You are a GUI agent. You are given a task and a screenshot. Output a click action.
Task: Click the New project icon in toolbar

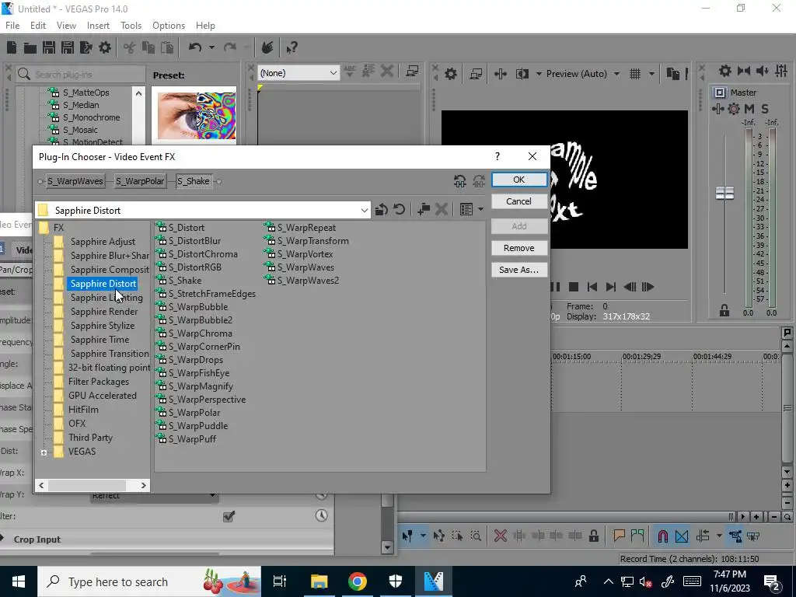[11, 47]
